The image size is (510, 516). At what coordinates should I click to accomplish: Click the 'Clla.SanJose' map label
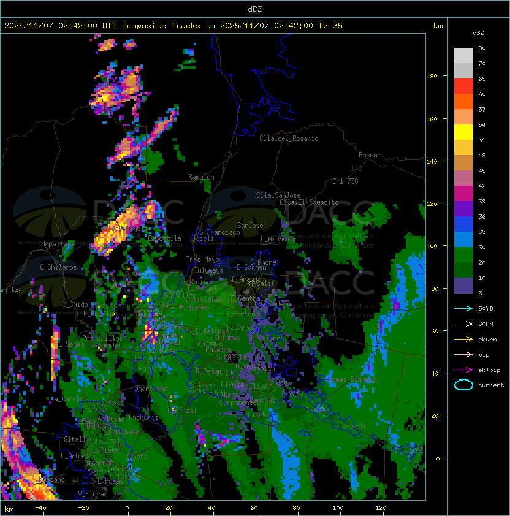point(278,195)
